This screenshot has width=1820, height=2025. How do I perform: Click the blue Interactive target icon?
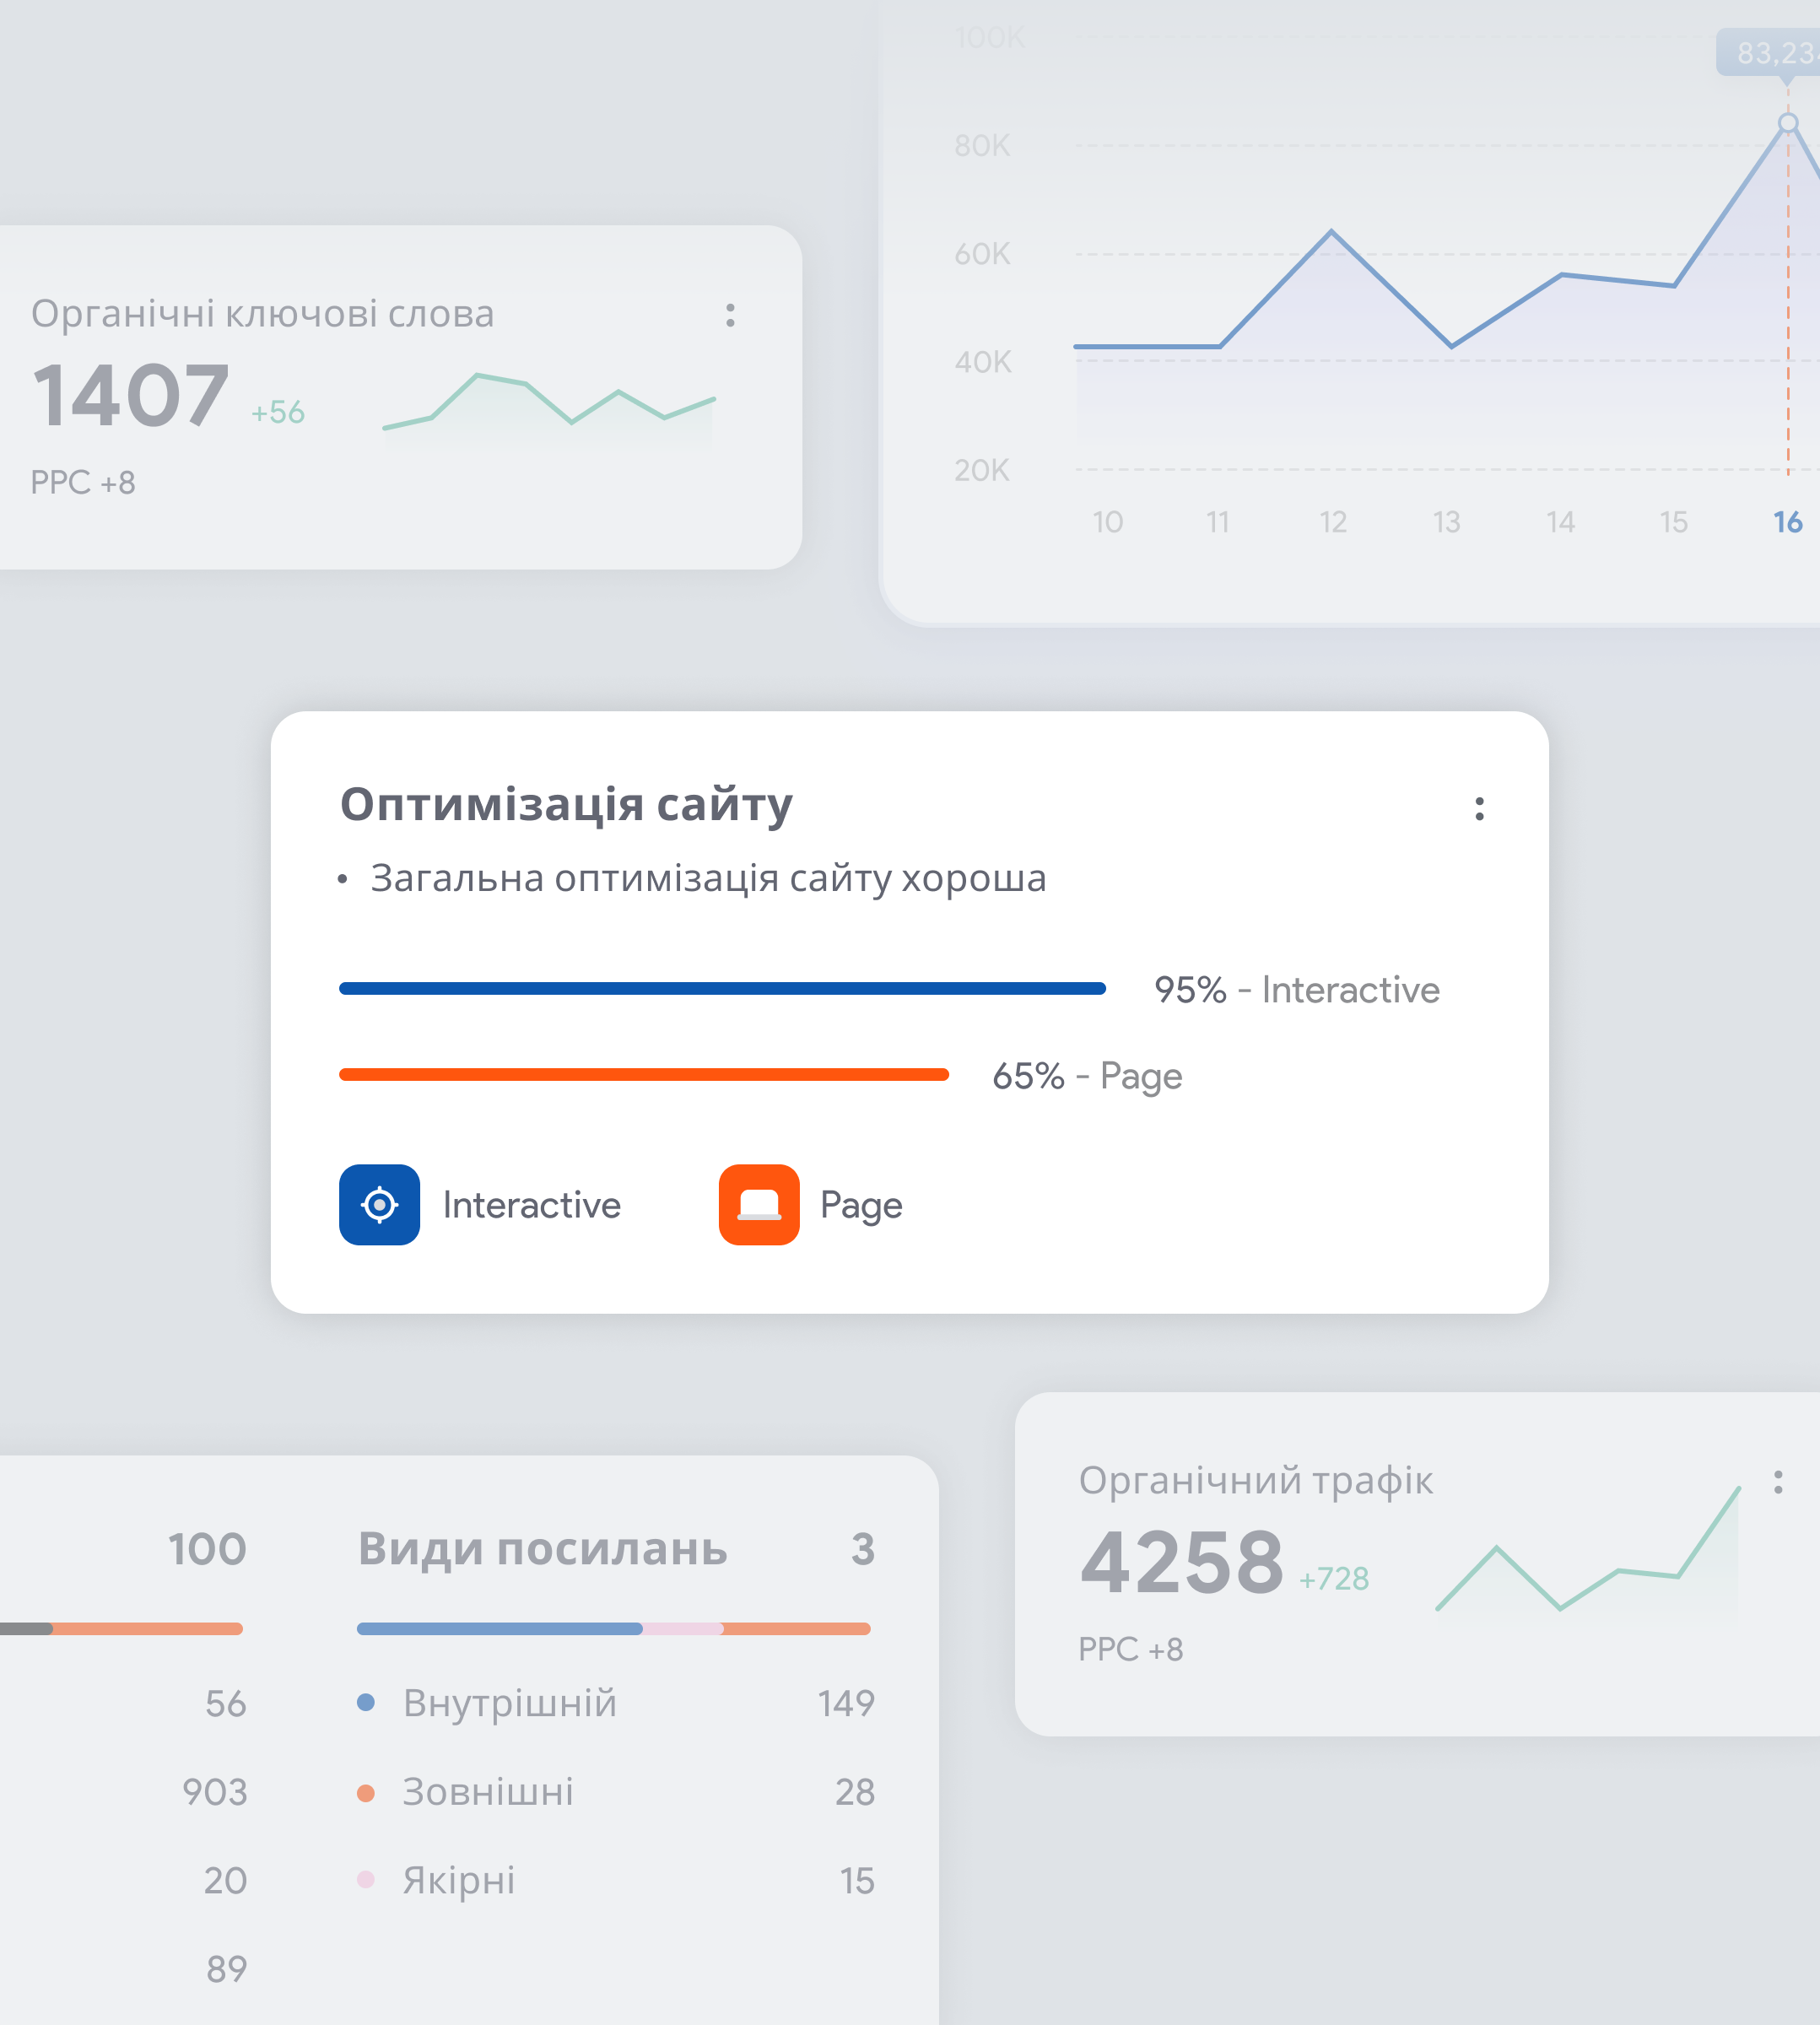click(x=379, y=1204)
